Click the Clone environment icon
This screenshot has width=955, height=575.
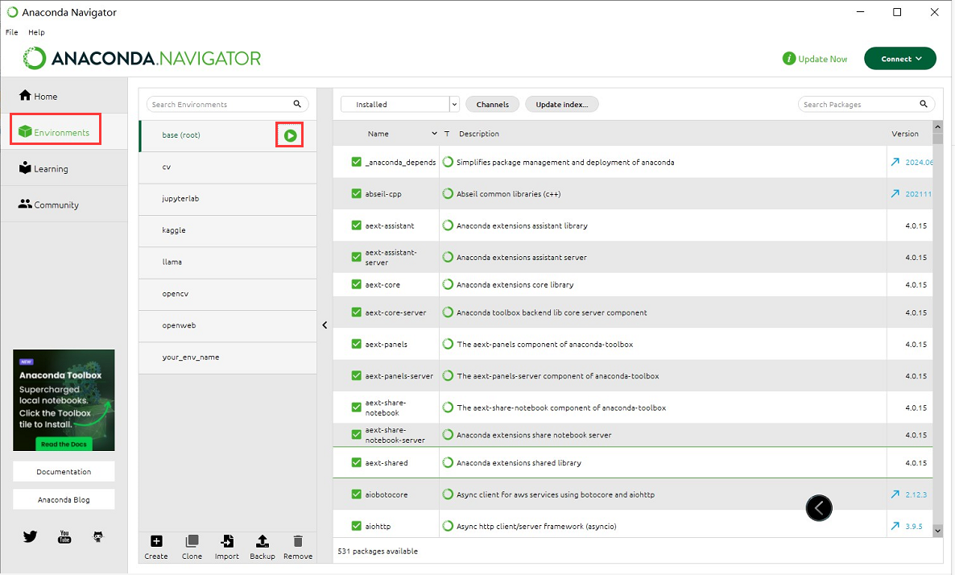point(192,542)
